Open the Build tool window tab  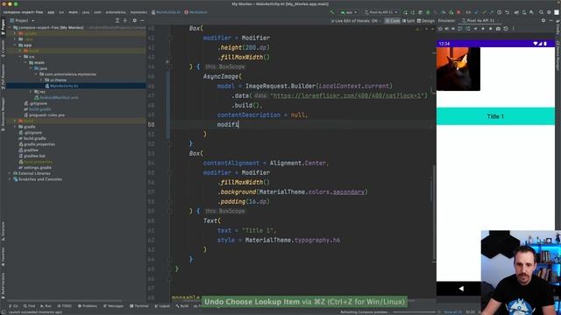pyautogui.click(x=182, y=306)
